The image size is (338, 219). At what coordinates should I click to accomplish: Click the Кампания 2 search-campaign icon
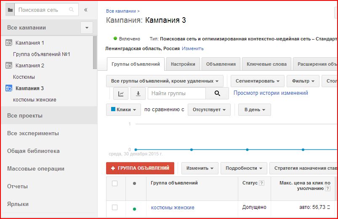(x=9, y=65)
